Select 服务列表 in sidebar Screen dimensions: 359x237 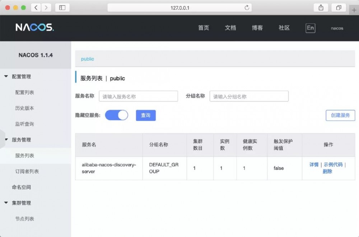click(x=24, y=156)
